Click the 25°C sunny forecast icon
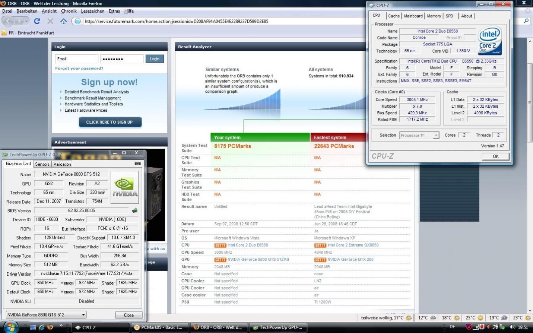The width and height of the screenshot is (533, 333). point(480,318)
